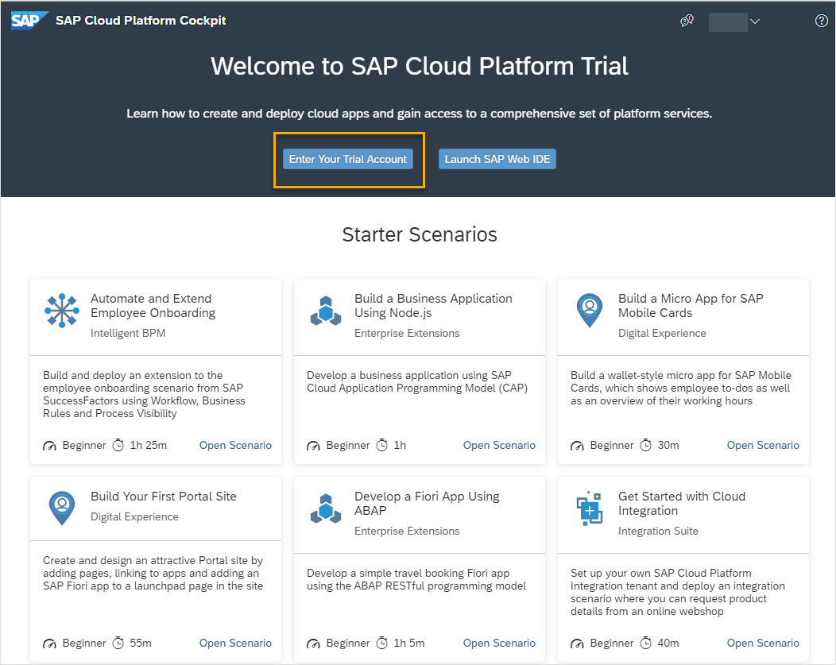Click the SAP Cloud Platform Cockpit title
Screen dimensions: 836x665
pyautogui.click(x=141, y=20)
